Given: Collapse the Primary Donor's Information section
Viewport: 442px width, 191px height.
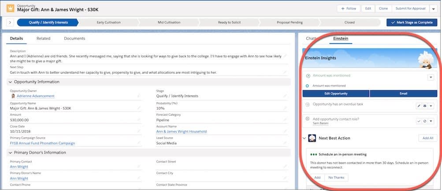Looking at the screenshot, I should 11,153.
